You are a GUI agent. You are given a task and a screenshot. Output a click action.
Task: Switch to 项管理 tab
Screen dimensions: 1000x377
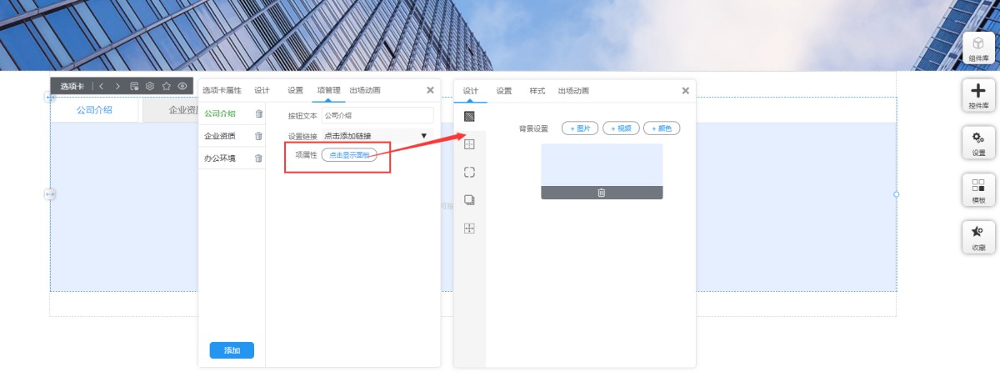[x=328, y=90]
